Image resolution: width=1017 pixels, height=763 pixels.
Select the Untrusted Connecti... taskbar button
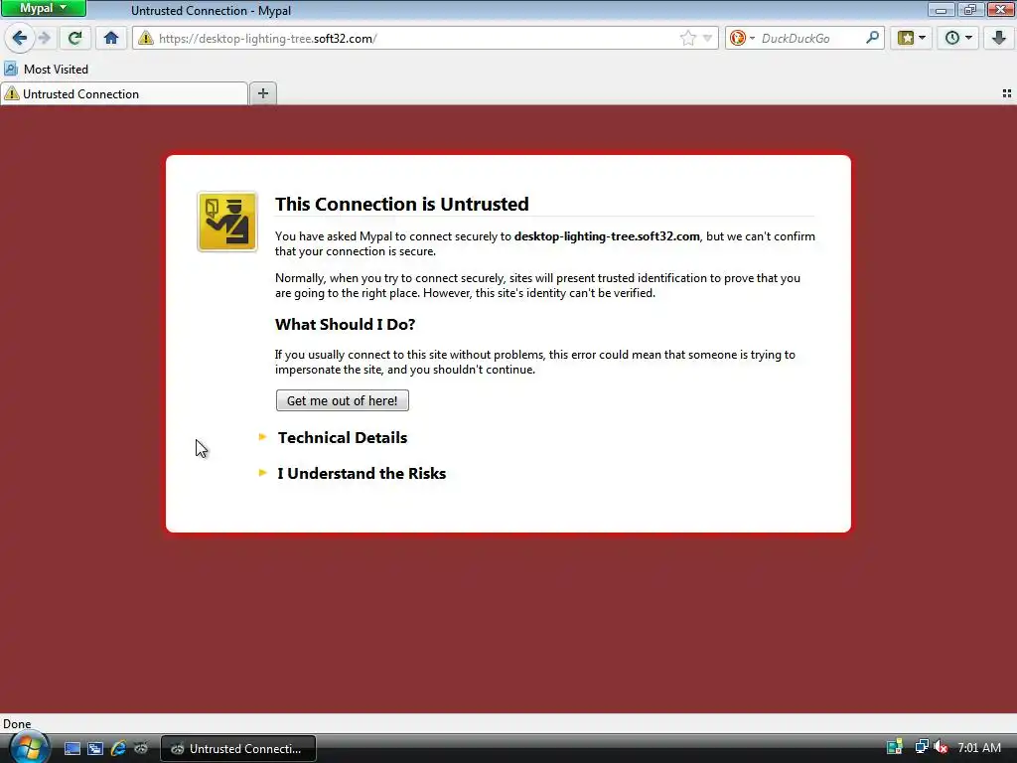point(238,749)
